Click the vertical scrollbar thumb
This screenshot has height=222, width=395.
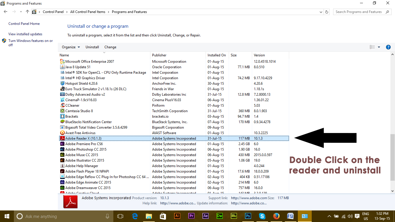392,158
